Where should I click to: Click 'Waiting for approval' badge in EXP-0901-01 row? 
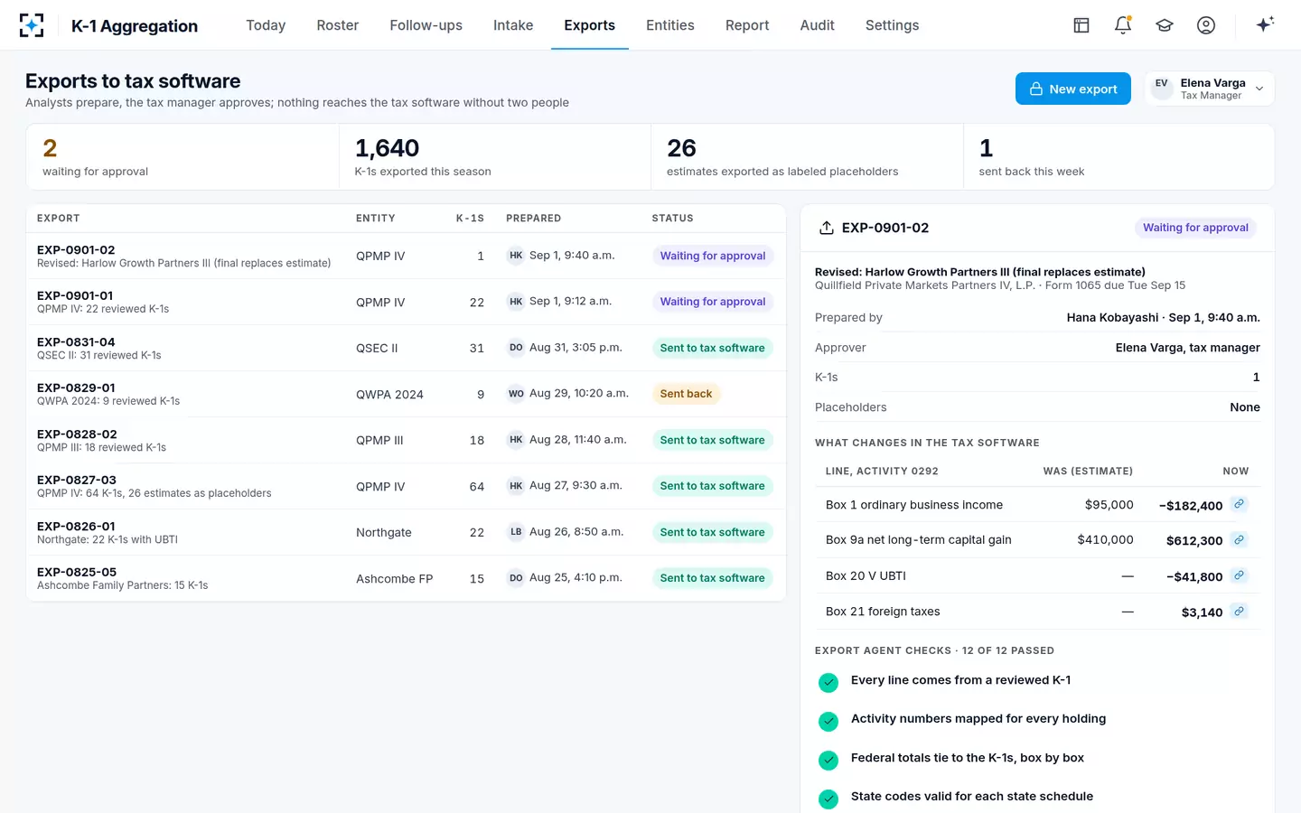tap(713, 302)
